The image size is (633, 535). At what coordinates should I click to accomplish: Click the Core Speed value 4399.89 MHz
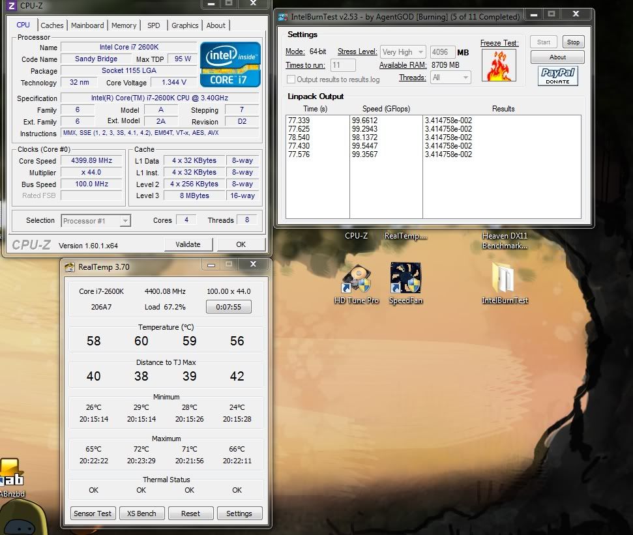coord(92,160)
